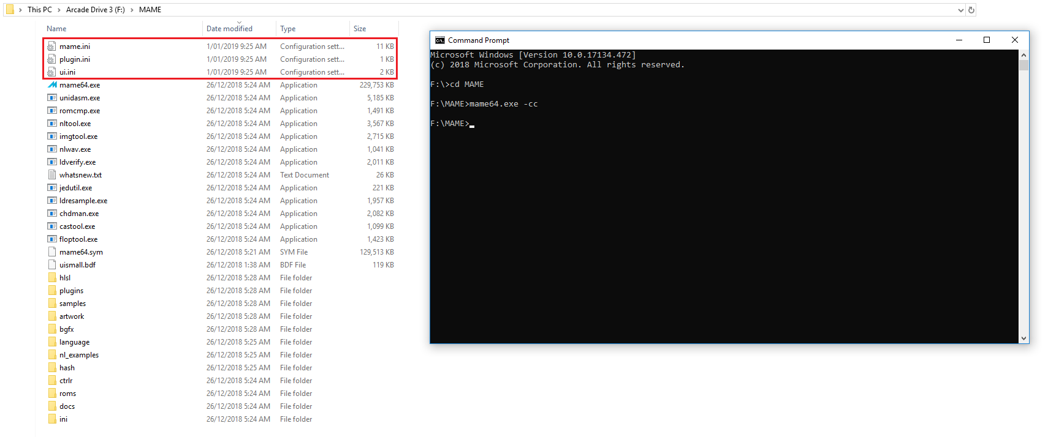Image resolution: width=1048 pixels, height=437 pixels.
Task: Sort files by the Size column
Action: point(360,29)
